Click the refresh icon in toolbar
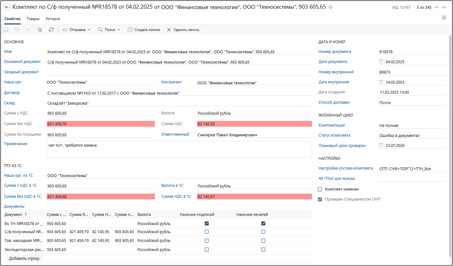The height and width of the screenshot is (266, 453). click(x=51, y=30)
